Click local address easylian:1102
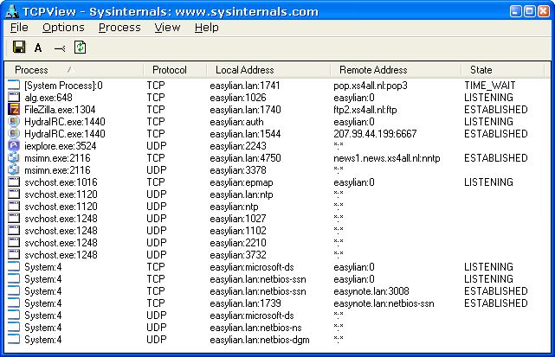This screenshot has height=357, width=555. point(238,231)
